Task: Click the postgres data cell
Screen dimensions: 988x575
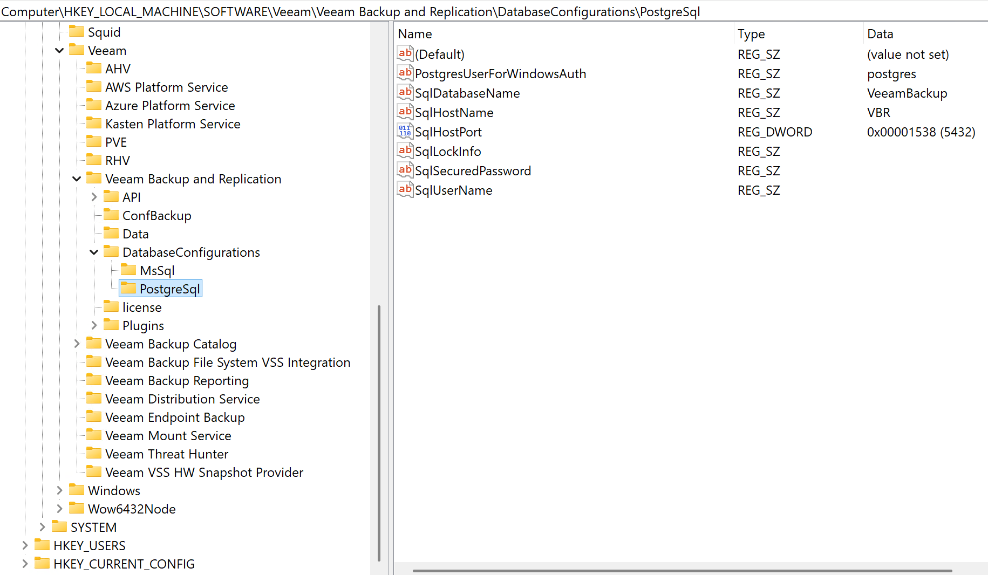Action: (891, 73)
